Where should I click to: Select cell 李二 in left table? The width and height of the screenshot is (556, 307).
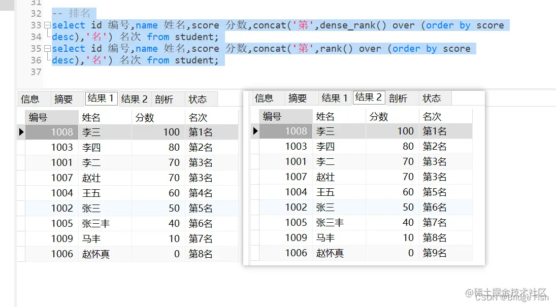(x=105, y=162)
